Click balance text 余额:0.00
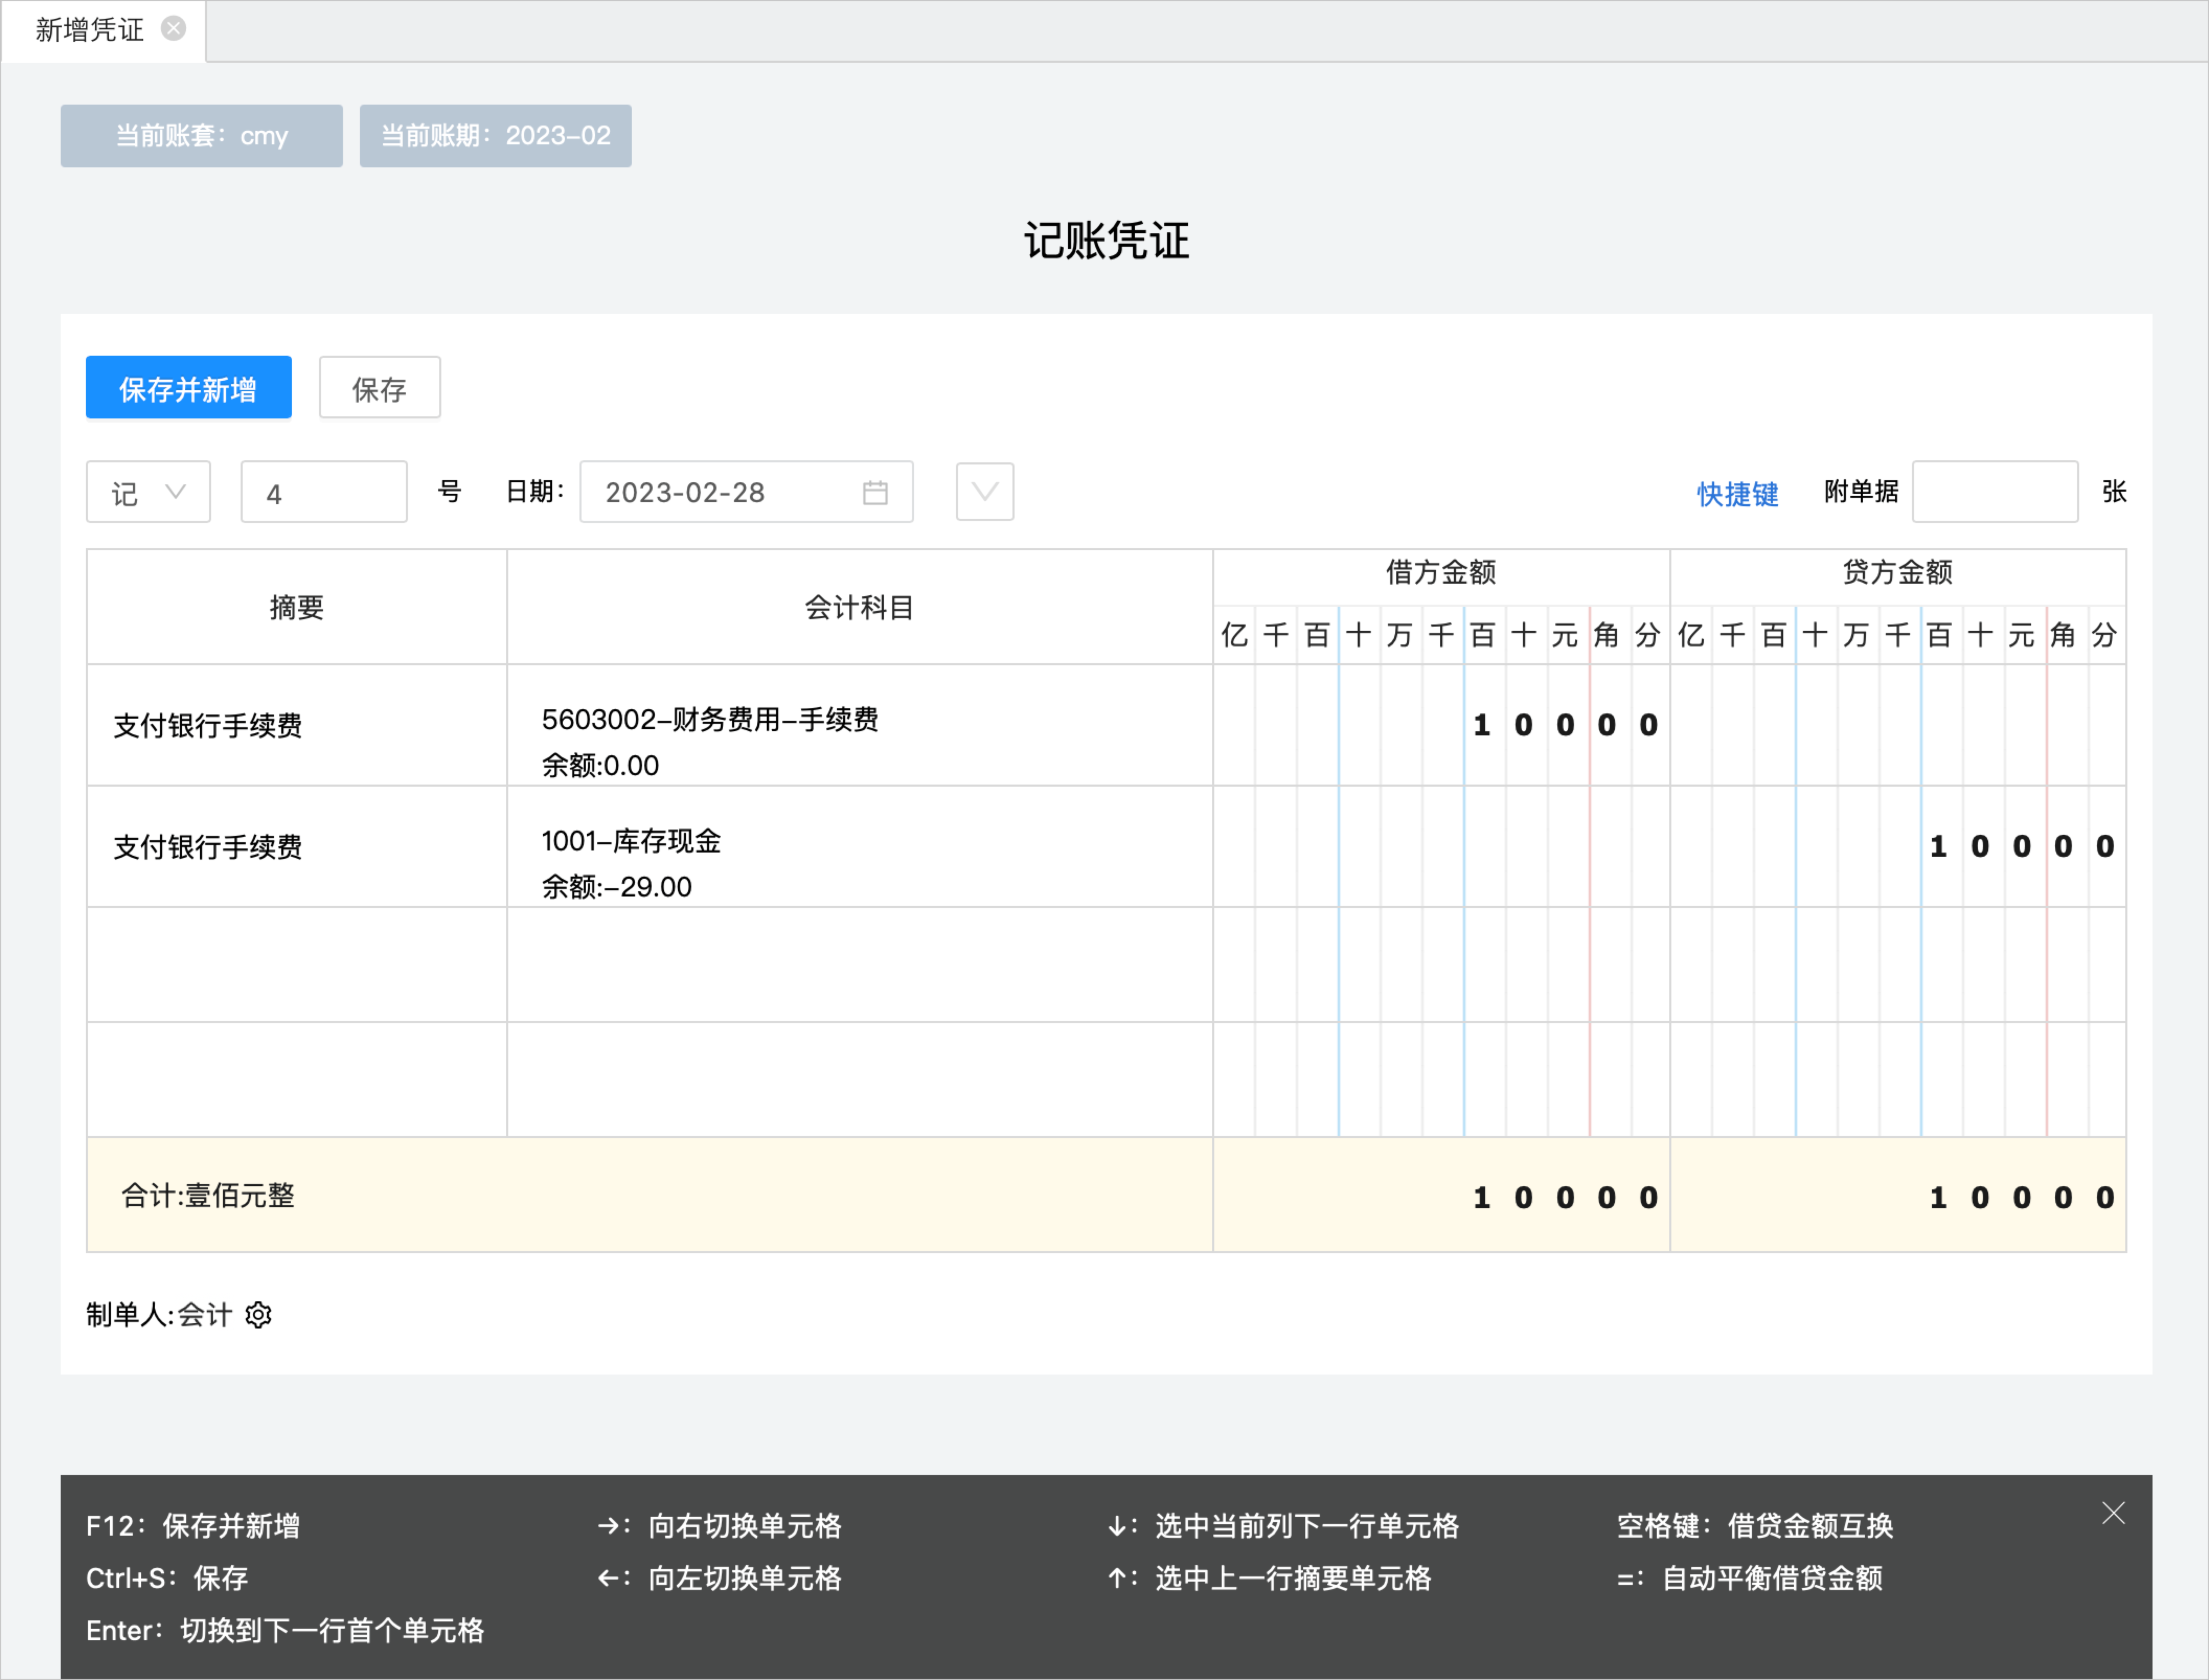 600,766
